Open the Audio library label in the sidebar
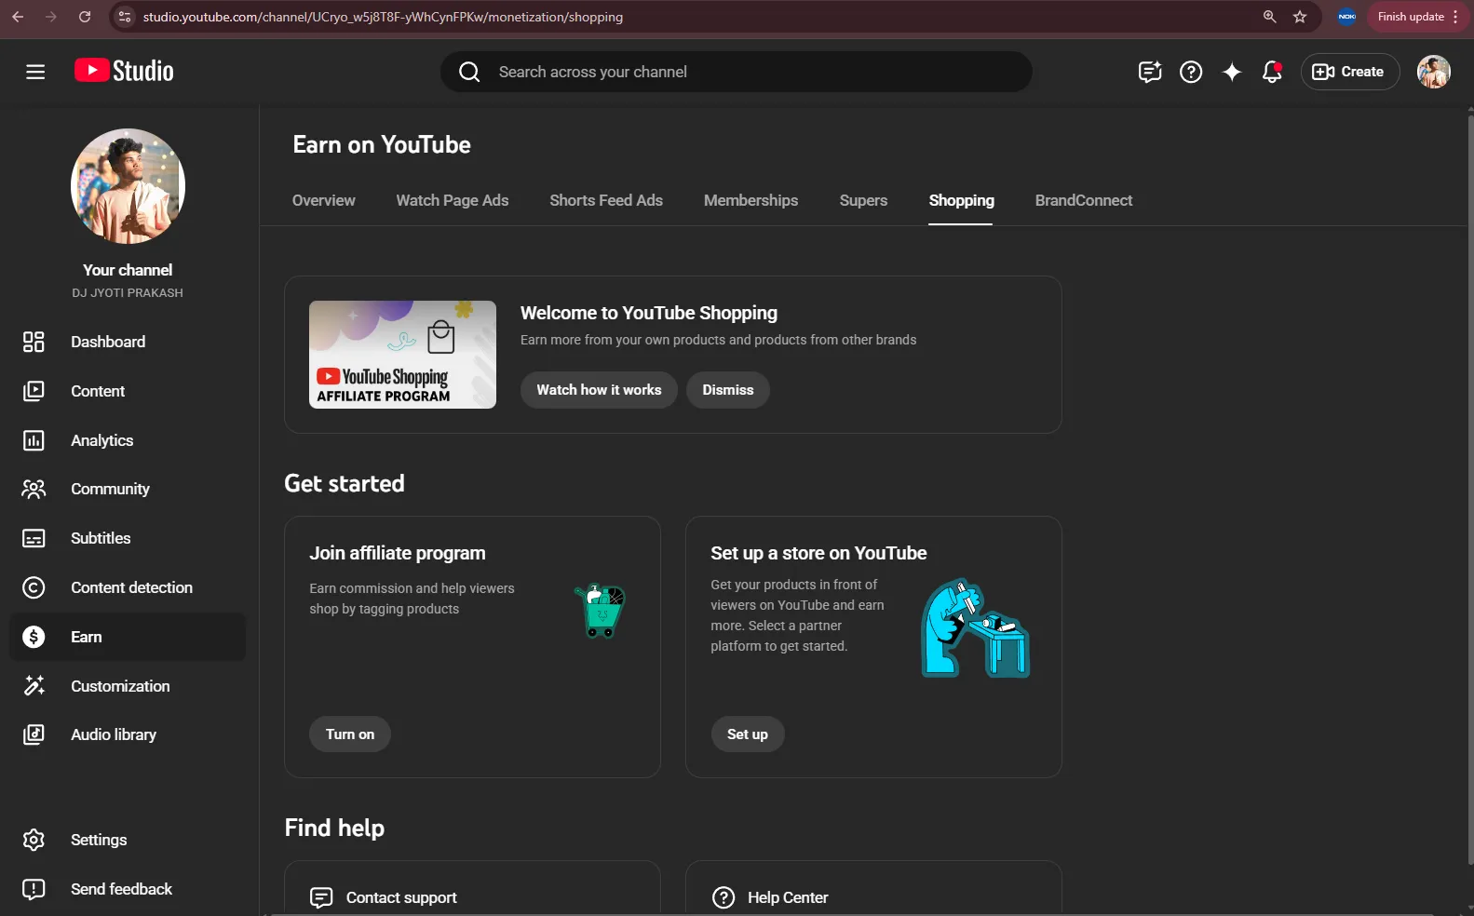This screenshot has height=916, width=1474. coord(114,734)
